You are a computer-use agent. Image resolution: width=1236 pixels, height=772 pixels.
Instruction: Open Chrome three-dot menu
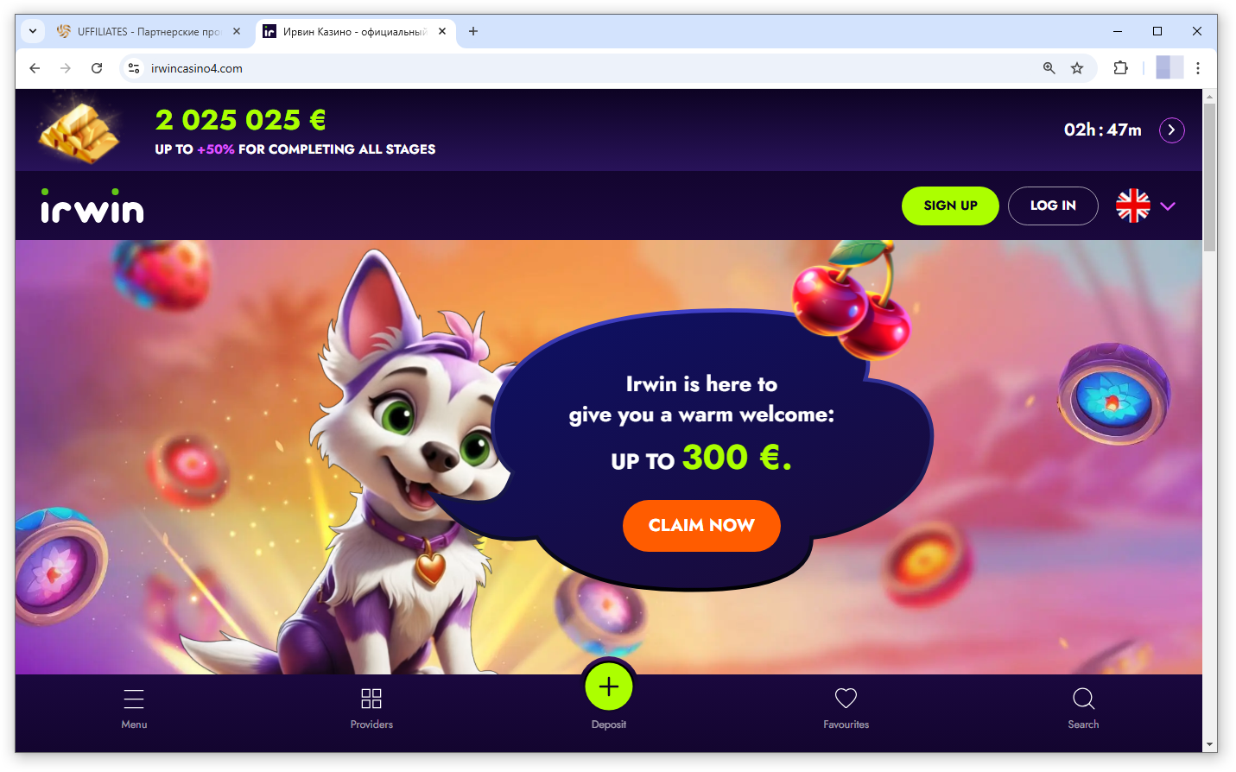(1198, 68)
